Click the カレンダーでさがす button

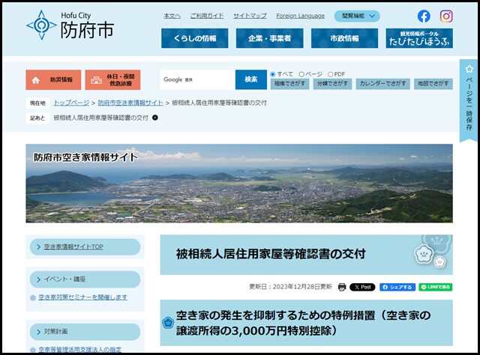point(382,84)
